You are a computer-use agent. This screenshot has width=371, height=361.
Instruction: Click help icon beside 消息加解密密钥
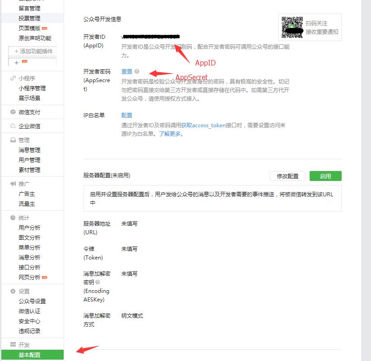(97, 282)
